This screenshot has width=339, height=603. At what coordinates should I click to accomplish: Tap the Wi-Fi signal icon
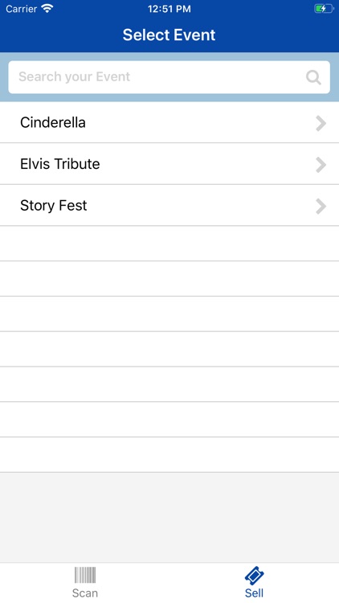click(x=47, y=9)
